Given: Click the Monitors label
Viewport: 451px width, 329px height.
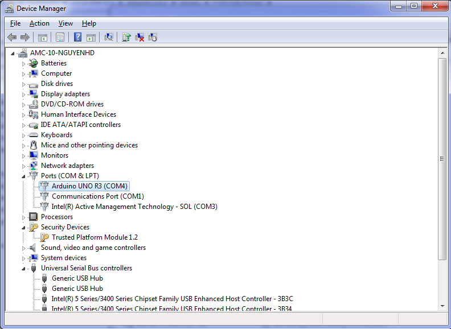Looking at the screenshot, I should coord(55,155).
